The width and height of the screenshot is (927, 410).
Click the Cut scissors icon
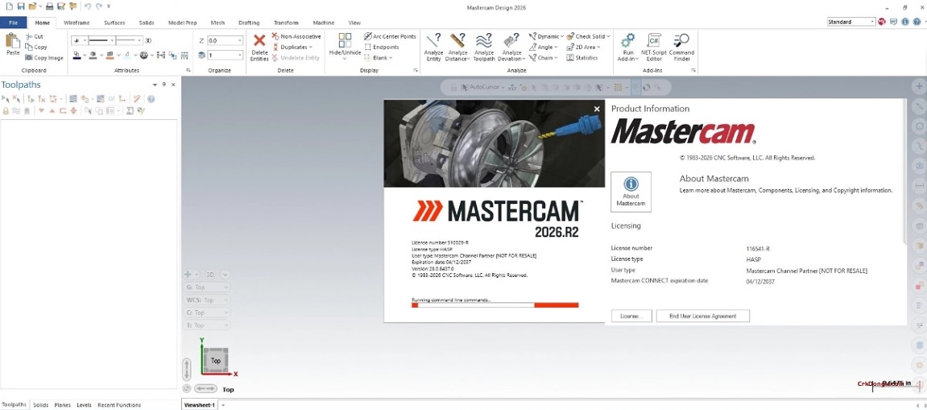[x=29, y=37]
